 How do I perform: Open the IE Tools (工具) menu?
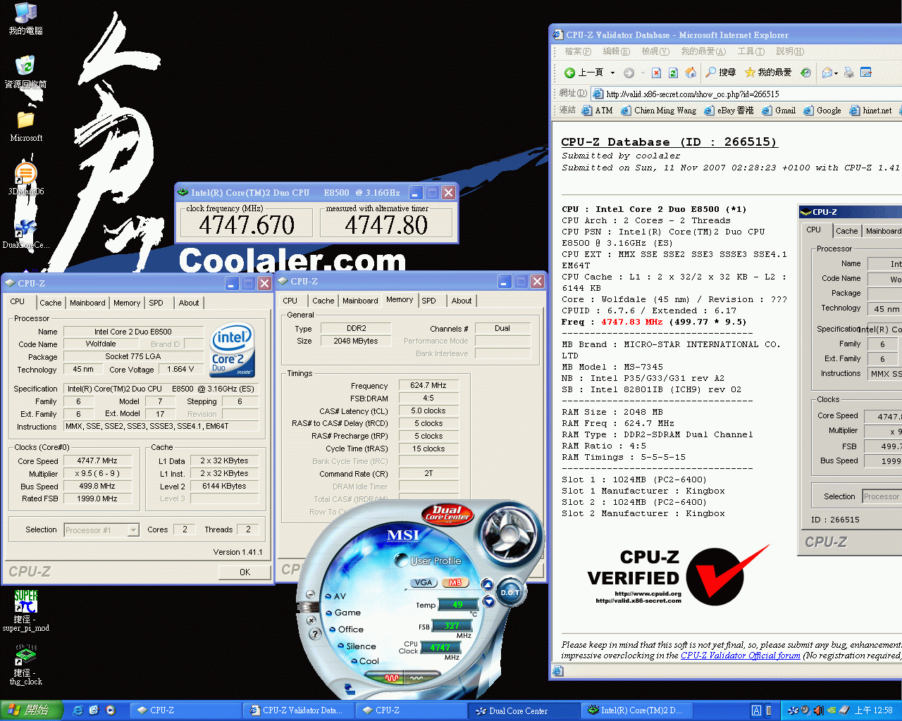point(750,51)
